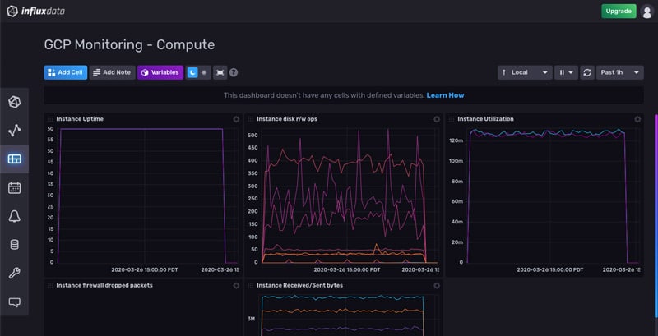Open Data Explorer from the sidebar graph icon
Viewport: 658px width, 336px height.
(14, 130)
